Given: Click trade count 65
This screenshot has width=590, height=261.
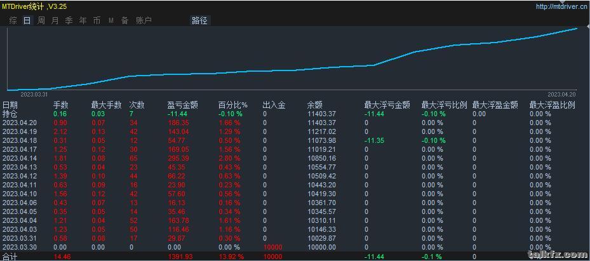Looking at the screenshot, I should (133, 158).
